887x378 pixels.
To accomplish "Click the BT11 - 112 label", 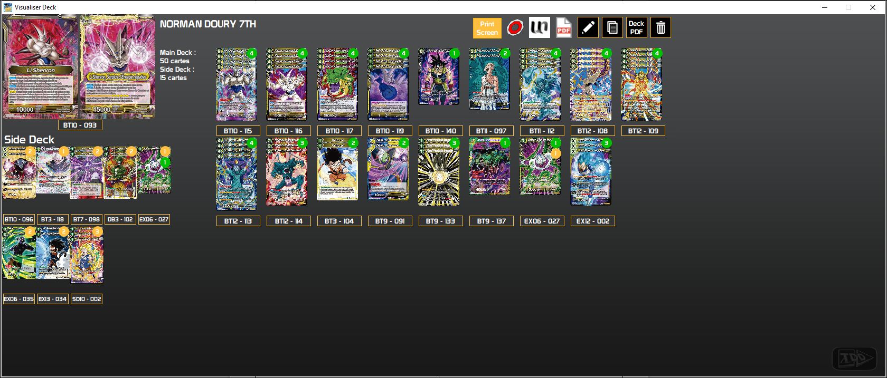I will pos(542,131).
